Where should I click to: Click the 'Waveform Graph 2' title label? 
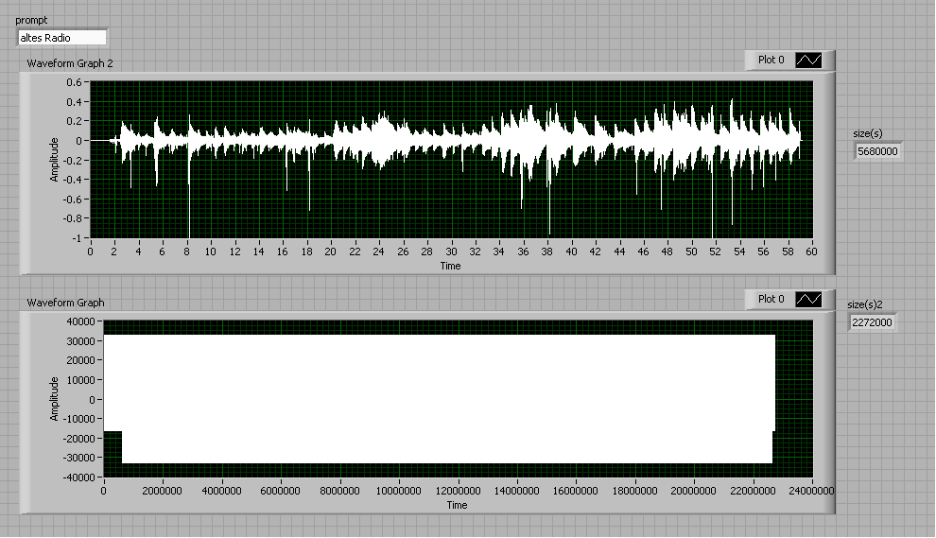pos(70,63)
